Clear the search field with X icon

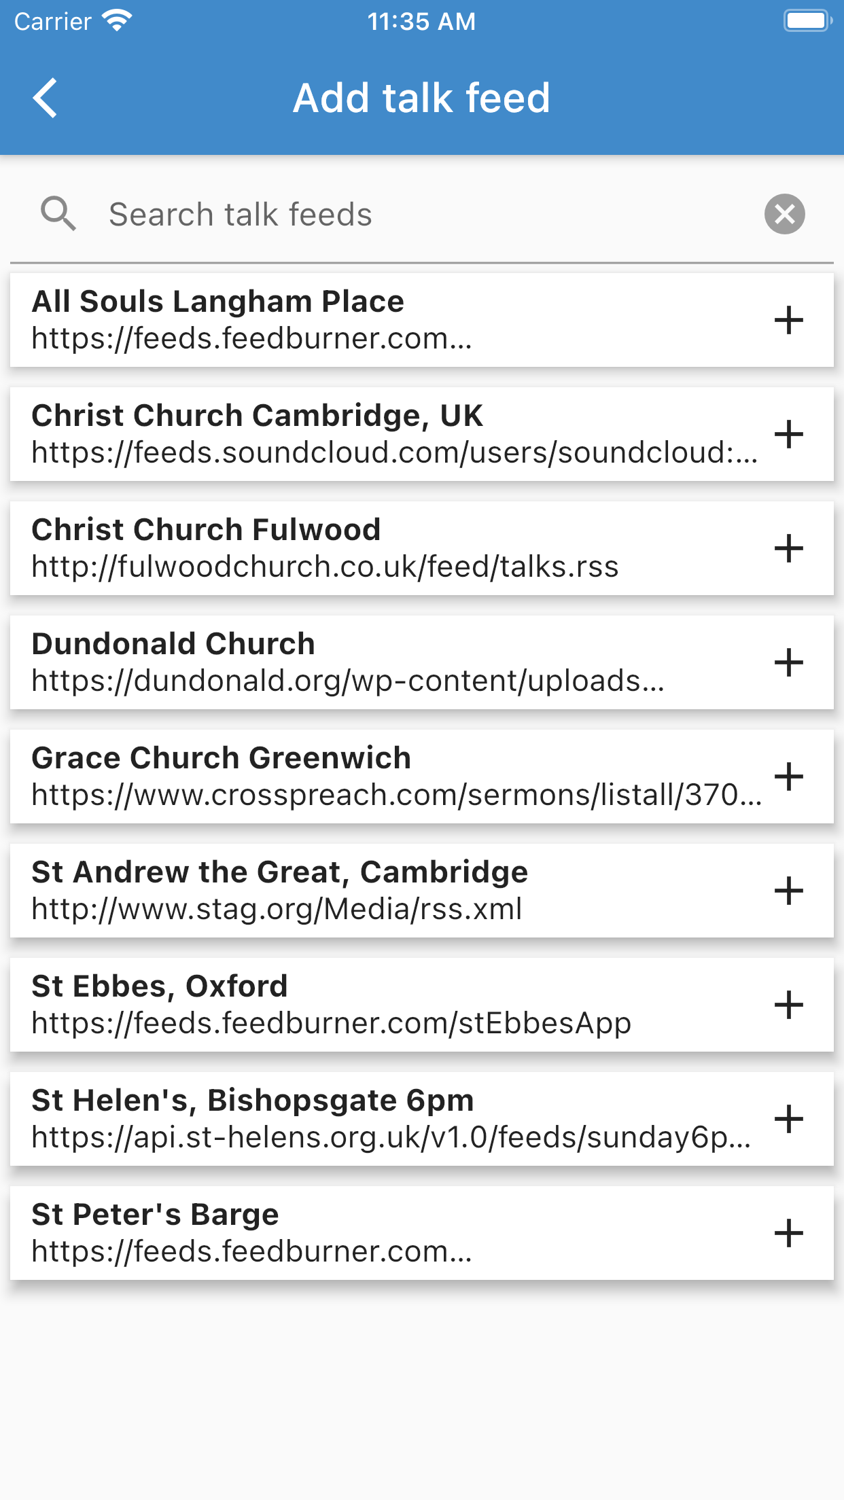pos(784,214)
